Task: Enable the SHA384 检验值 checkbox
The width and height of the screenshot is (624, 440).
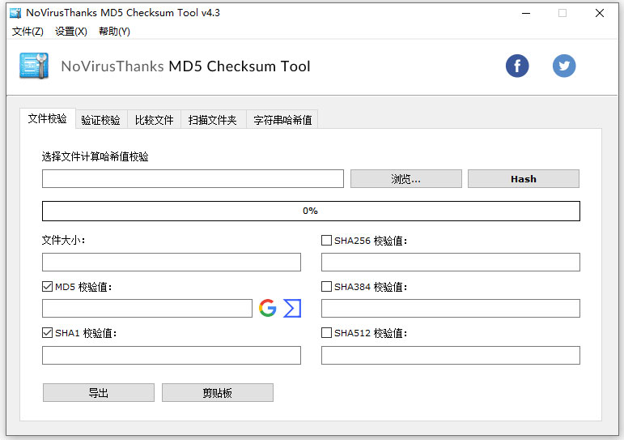Action: pyautogui.click(x=326, y=287)
